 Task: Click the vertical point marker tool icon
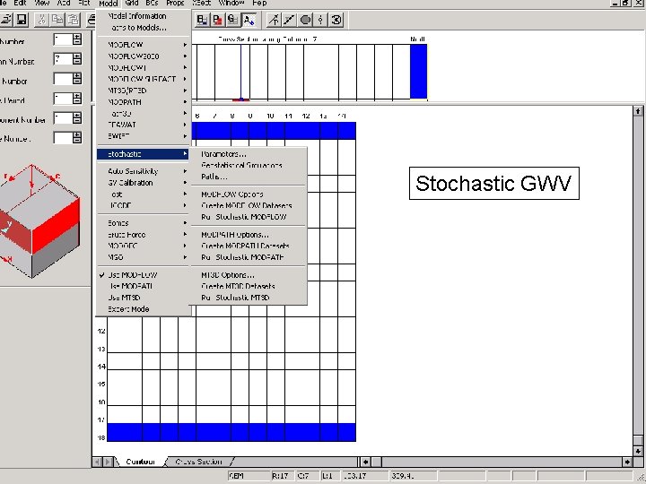point(320,20)
